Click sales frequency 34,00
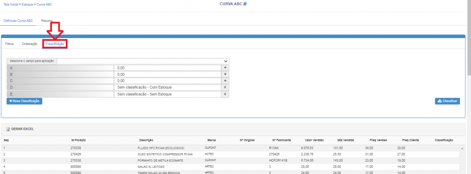This screenshot has height=174, width=471. click(369, 148)
